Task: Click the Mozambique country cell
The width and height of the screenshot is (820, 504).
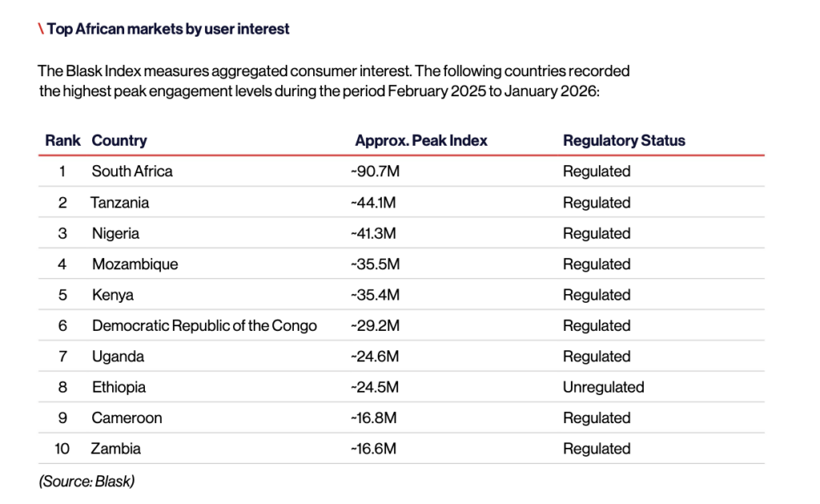Action: point(135,264)
